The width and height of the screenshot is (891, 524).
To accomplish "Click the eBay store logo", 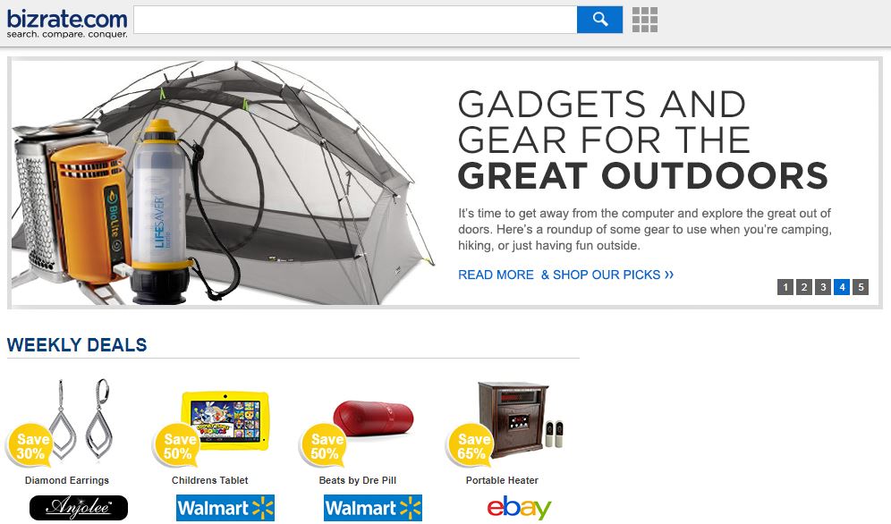I will (520, 508).
